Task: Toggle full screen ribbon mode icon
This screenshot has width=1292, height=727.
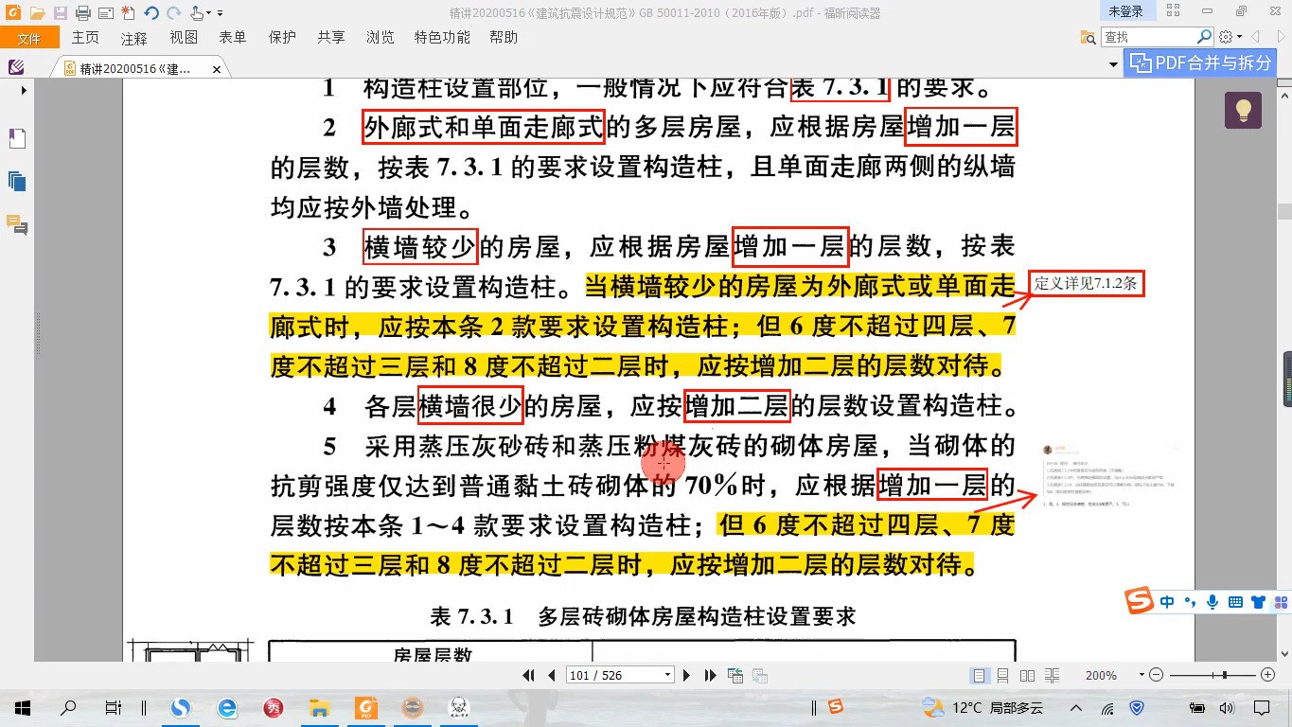Action: coord(1176,12)
